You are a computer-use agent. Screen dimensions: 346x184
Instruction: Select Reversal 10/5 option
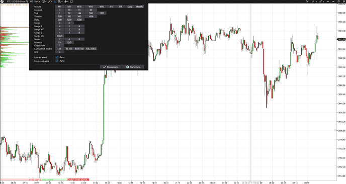coord(69,42)
